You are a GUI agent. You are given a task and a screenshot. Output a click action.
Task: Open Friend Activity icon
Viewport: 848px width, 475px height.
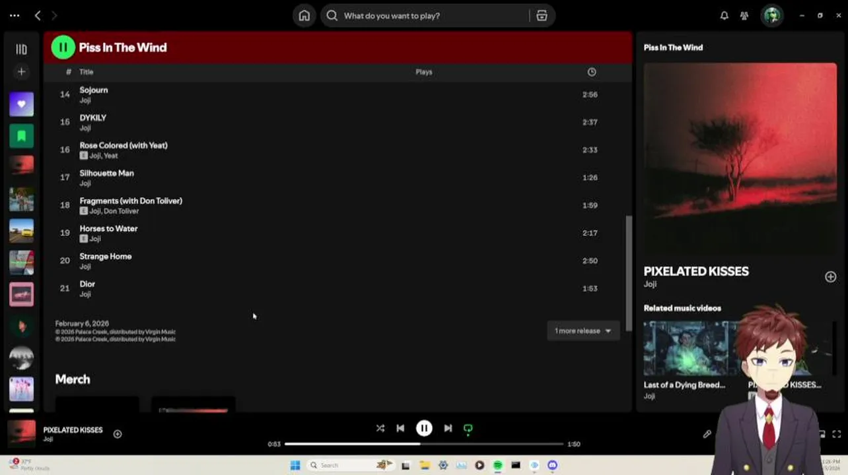pos(745,15)
